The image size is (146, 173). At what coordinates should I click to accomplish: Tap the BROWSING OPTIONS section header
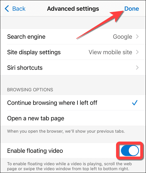(30, 90)
